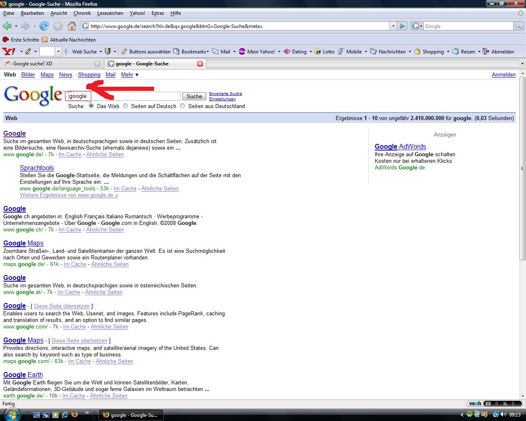The height and width of the screenshot is (421, 526).
Task: Select the "Seiten auf Deutsch" radio option
Action: click(x=126, y=106)
